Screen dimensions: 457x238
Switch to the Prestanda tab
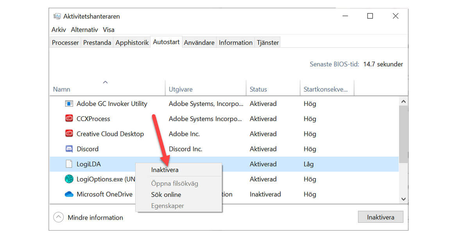tap(97, 43)
